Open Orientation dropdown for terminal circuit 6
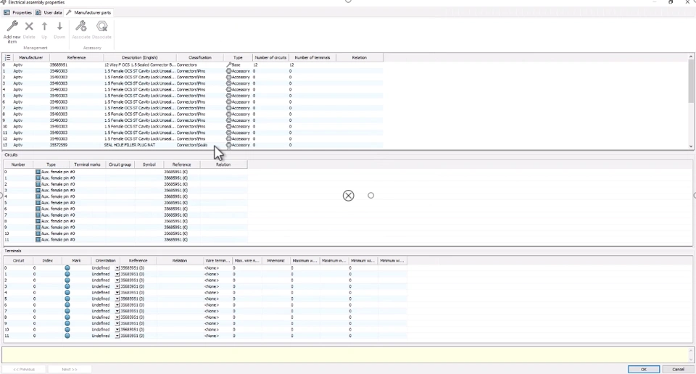The height and width of the screenshot is (374, 696). click(117, 305)
